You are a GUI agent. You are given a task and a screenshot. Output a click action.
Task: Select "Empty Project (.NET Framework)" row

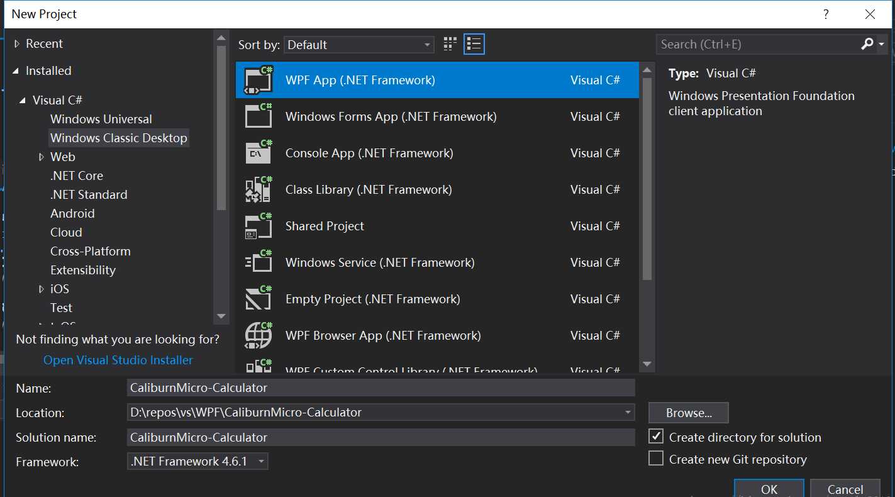[437, 299]
